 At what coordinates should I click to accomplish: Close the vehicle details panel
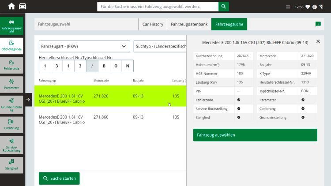tap(318, 41)
